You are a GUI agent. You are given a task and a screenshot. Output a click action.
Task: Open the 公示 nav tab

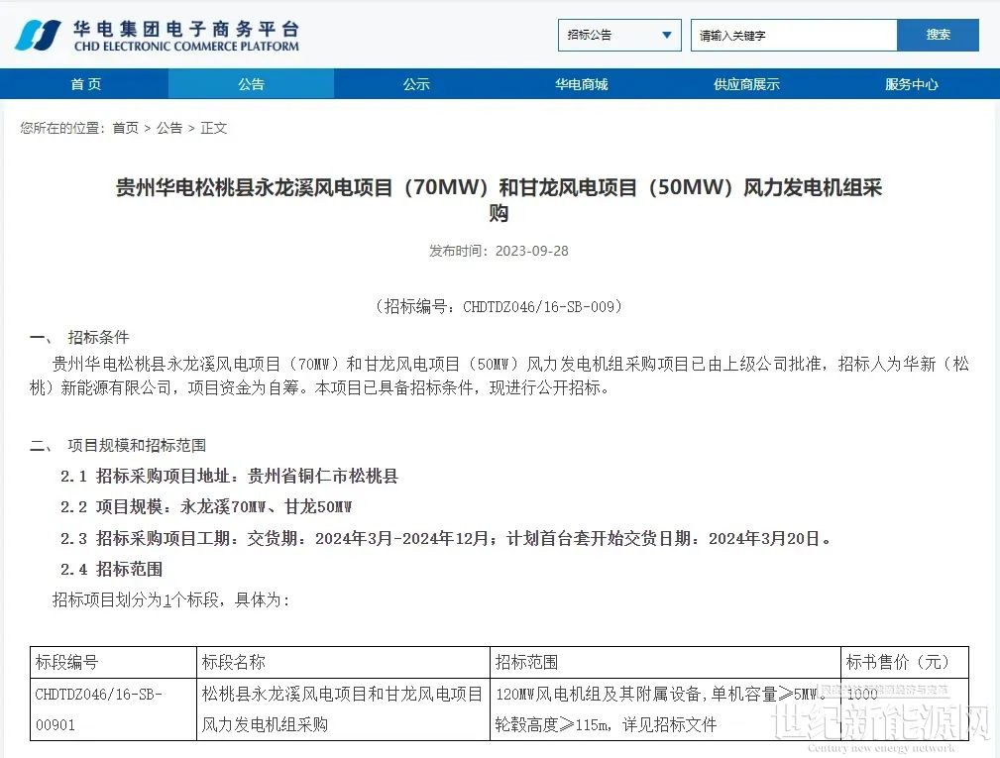[x=416, y=84]
